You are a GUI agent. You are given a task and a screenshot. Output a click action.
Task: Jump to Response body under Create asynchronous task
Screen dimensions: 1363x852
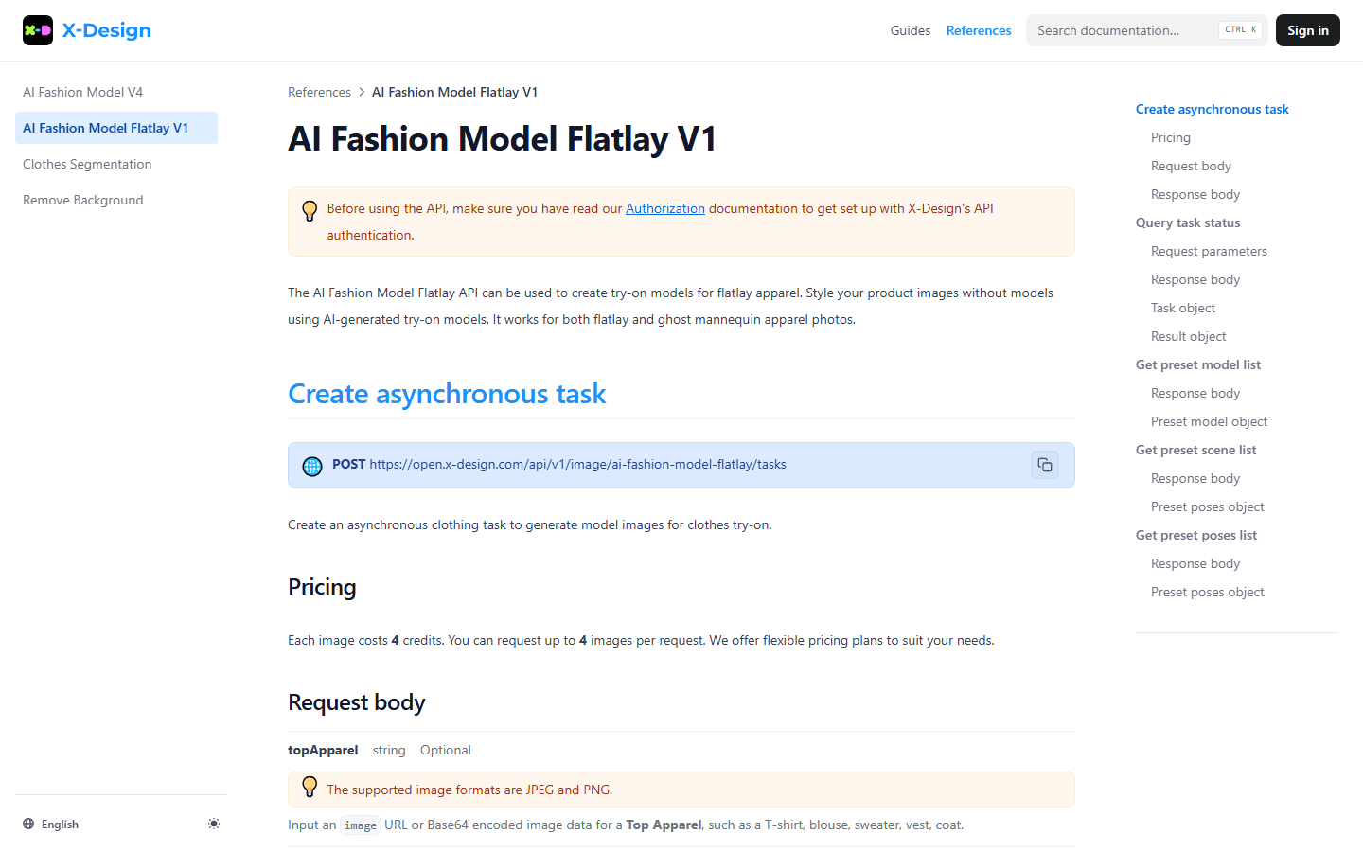(x=1195, y=194)
